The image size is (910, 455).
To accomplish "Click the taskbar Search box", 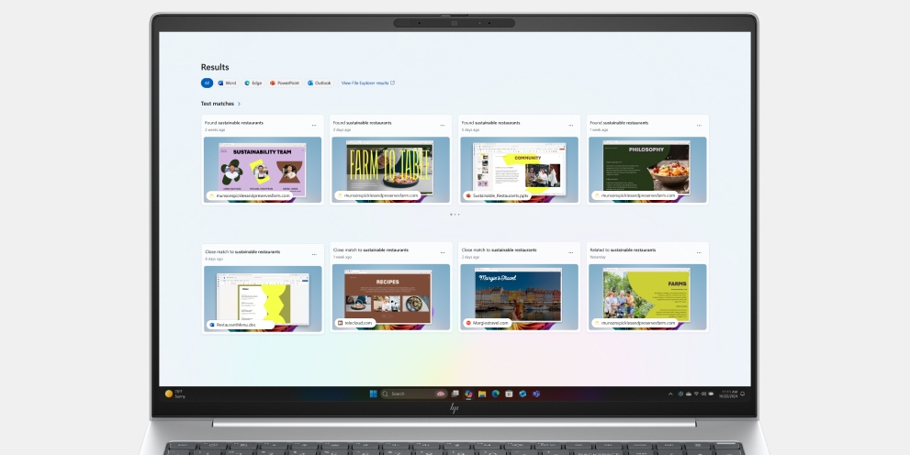I will [x=404, y=394].
